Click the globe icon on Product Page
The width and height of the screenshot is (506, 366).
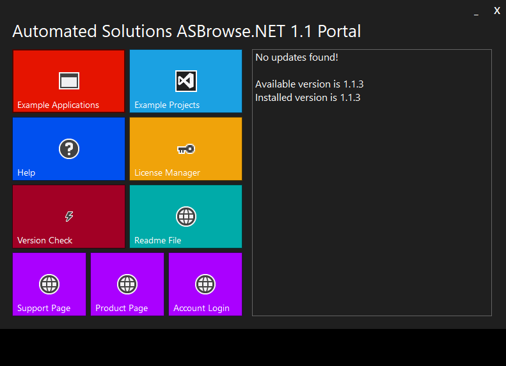coord(127,284)
